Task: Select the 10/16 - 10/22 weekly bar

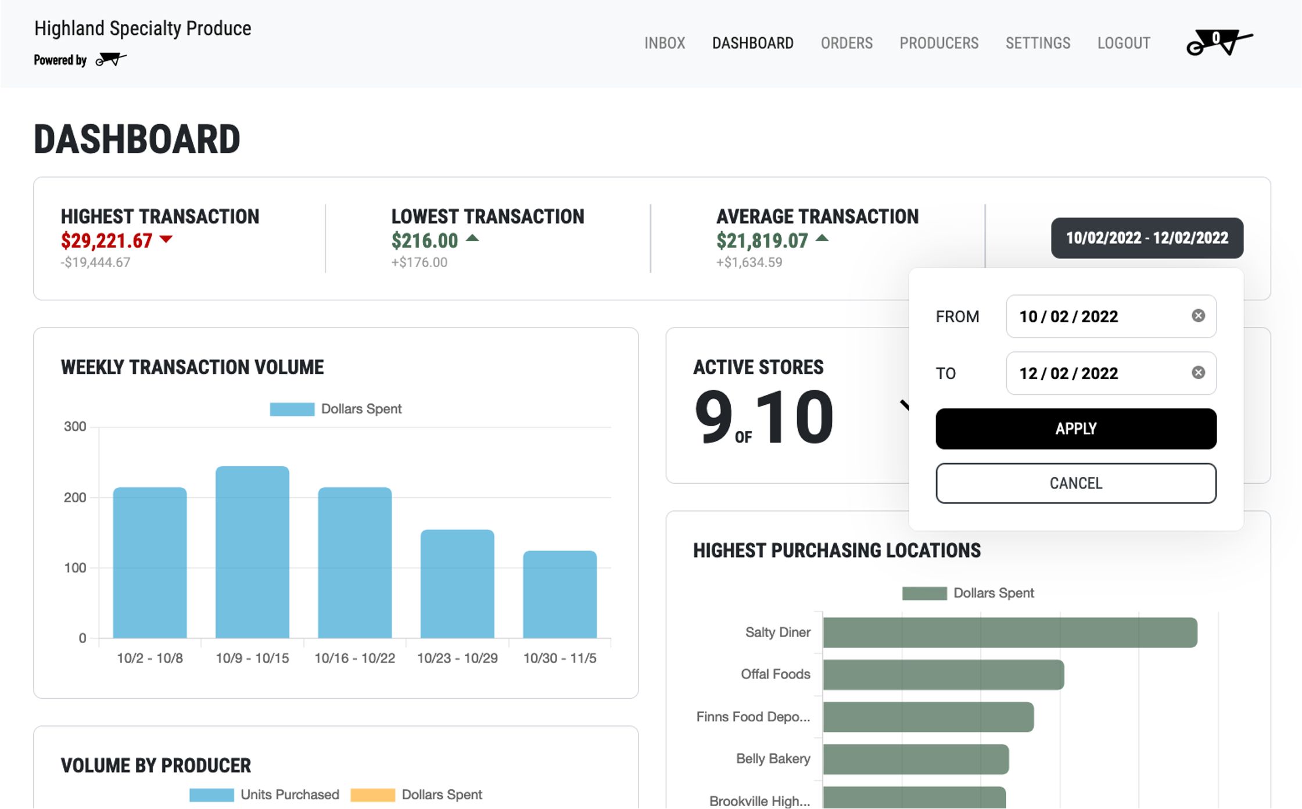Action: [355, 562]
